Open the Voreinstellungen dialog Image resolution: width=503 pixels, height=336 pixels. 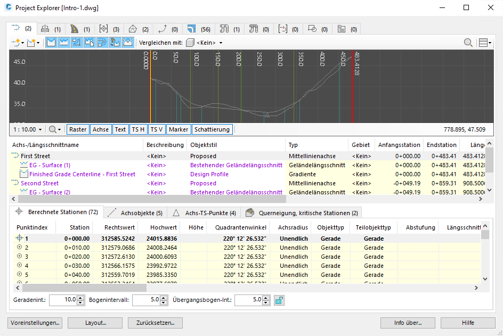click(34, 323)
